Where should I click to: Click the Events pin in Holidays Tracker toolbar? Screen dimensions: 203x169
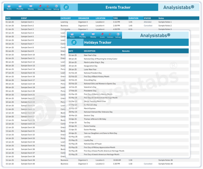(102, 35)
